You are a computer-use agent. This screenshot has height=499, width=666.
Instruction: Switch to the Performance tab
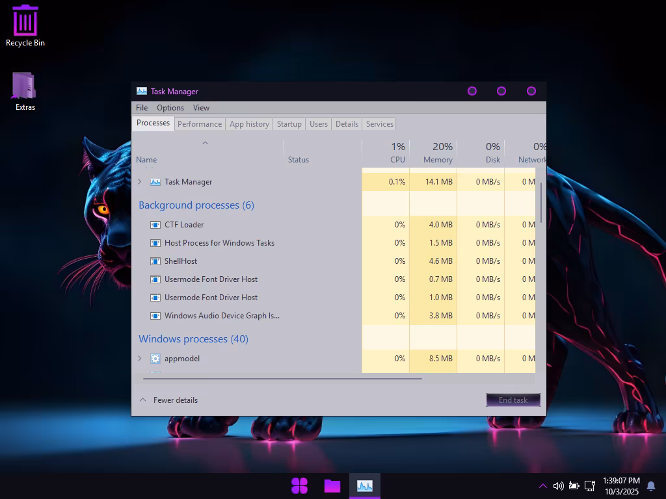pos(200,124)
